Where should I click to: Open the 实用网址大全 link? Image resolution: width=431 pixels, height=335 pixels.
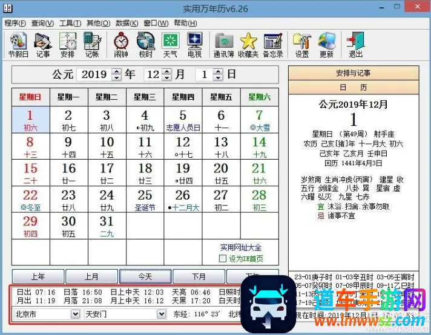point(241,247)
